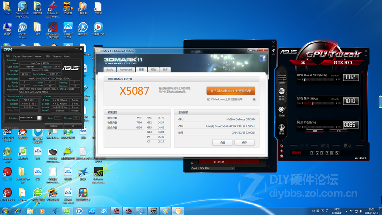Click the orange 3DMark taskbar icon
The height and width of the screenshot is (215, 382).
click(178, 211)
